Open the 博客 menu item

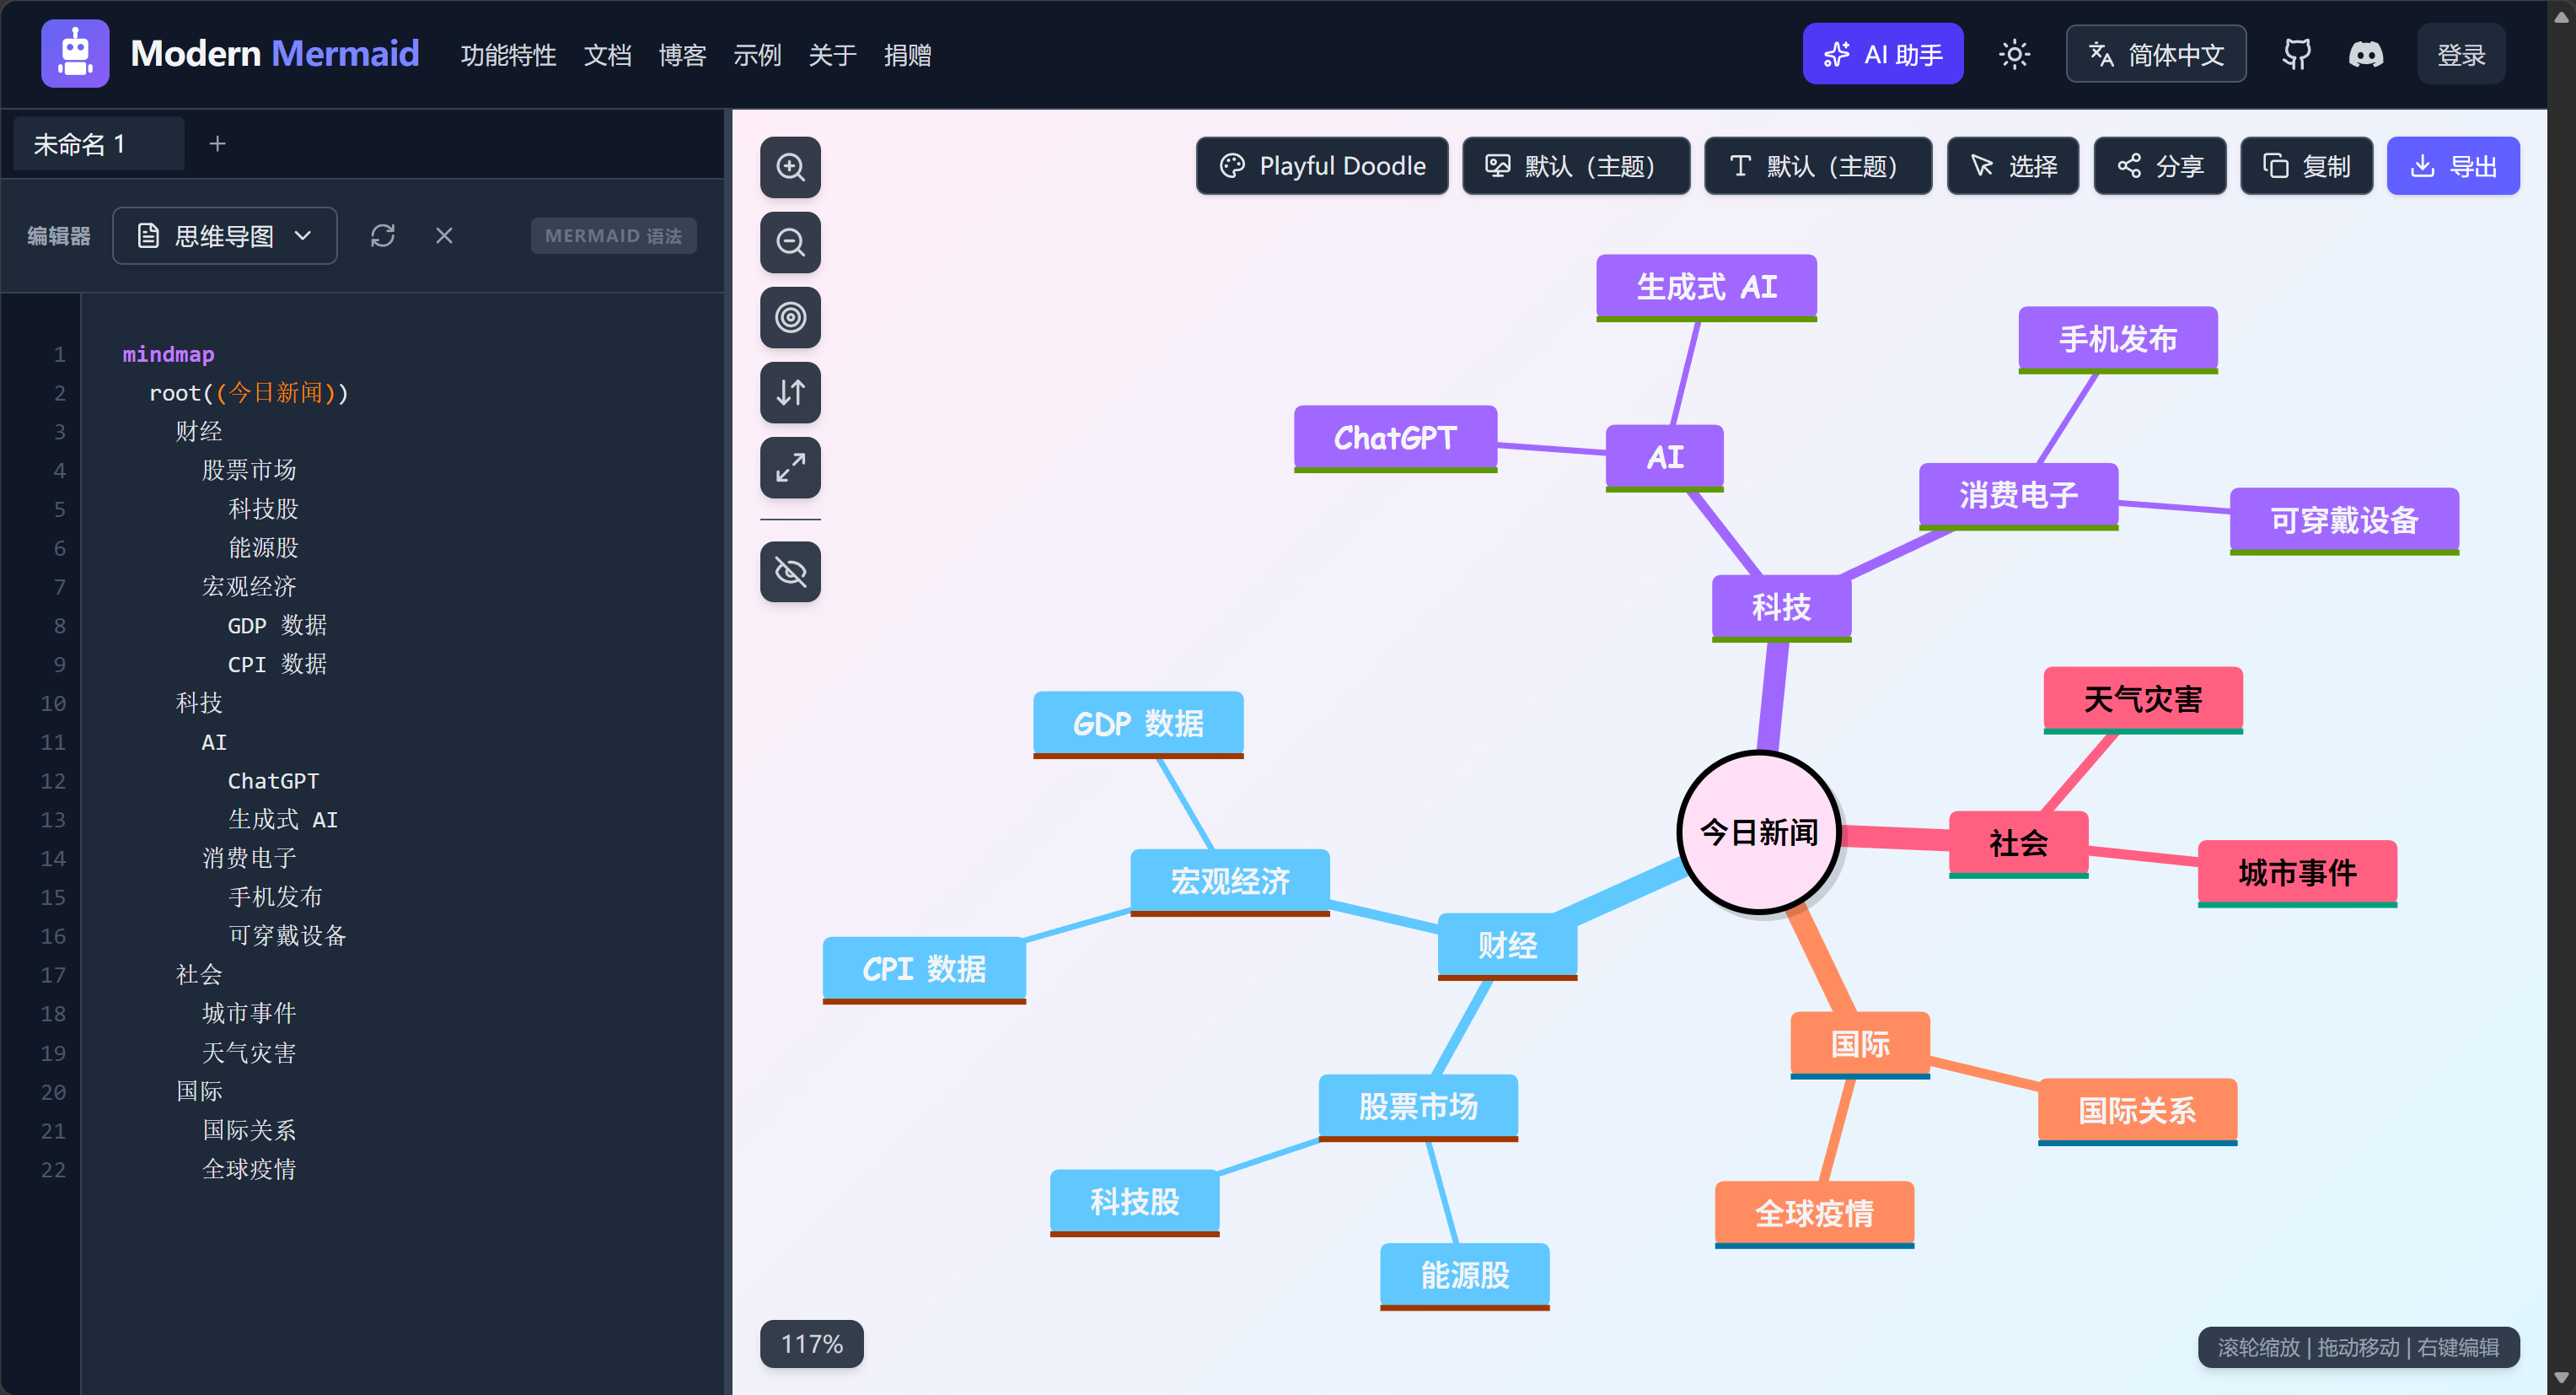[682, 55]
